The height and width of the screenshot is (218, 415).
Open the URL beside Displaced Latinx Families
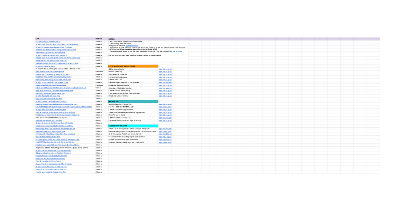tap(165, 96)
